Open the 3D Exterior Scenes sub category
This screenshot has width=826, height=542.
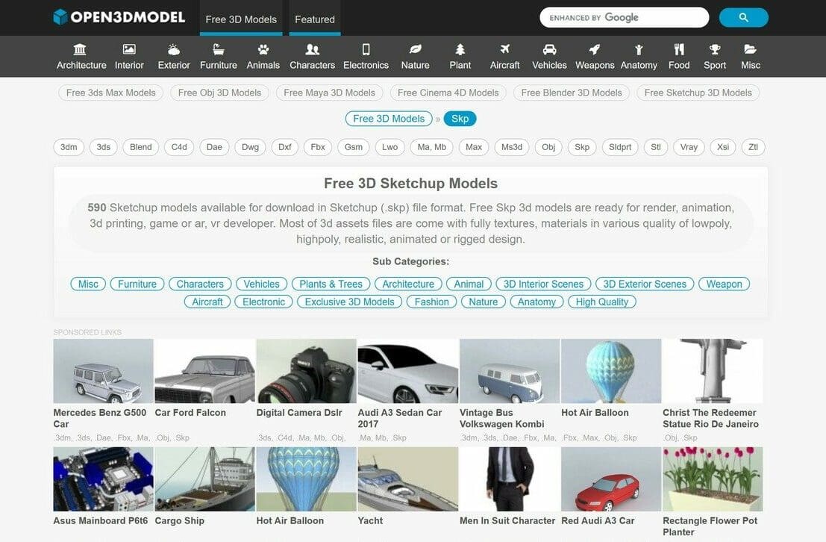click(645, 284)
